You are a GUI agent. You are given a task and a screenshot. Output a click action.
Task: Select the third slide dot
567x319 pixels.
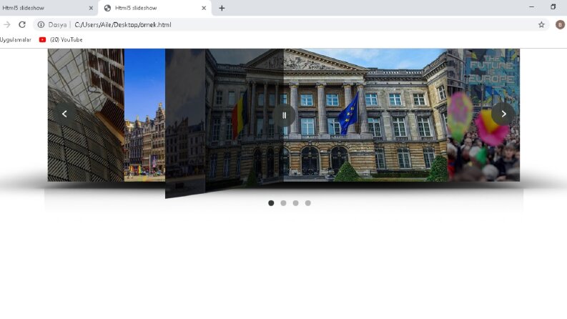point(295,203)
